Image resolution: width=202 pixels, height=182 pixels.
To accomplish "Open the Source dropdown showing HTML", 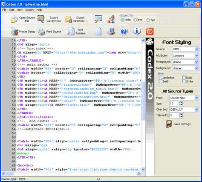I will 197,49.
